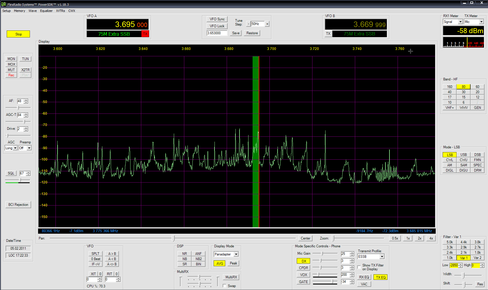Click the PowerSDR title bar app icon

coord(3,4)
